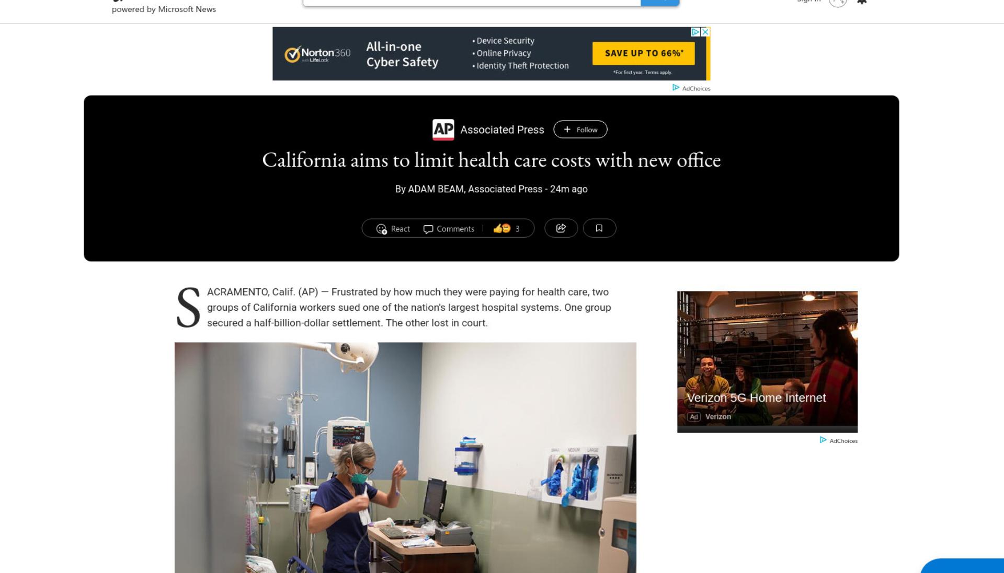
Task: Click the sign-in profile avatar
Action: pos(838,3)
